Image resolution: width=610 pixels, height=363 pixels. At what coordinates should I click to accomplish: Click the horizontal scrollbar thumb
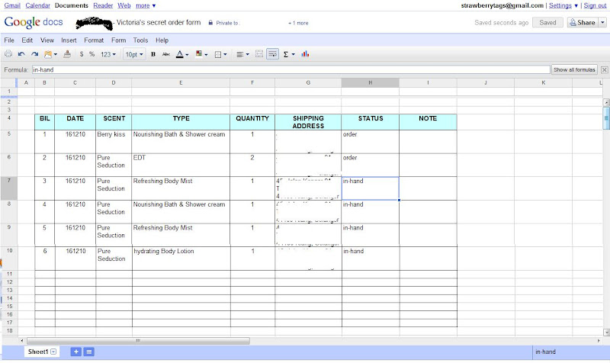point(138,341)
